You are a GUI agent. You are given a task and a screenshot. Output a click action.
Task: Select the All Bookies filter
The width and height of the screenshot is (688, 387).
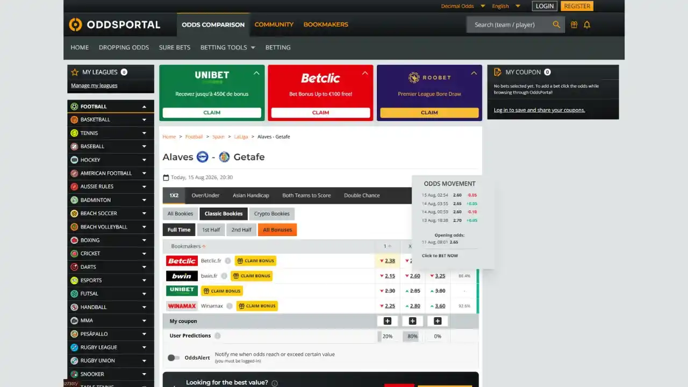180,214
